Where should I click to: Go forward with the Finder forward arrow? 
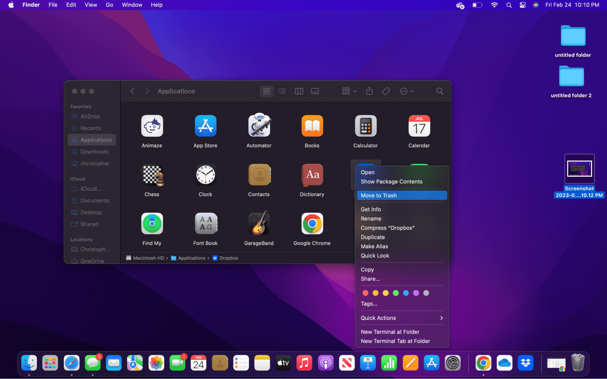[x=147, y=91]
